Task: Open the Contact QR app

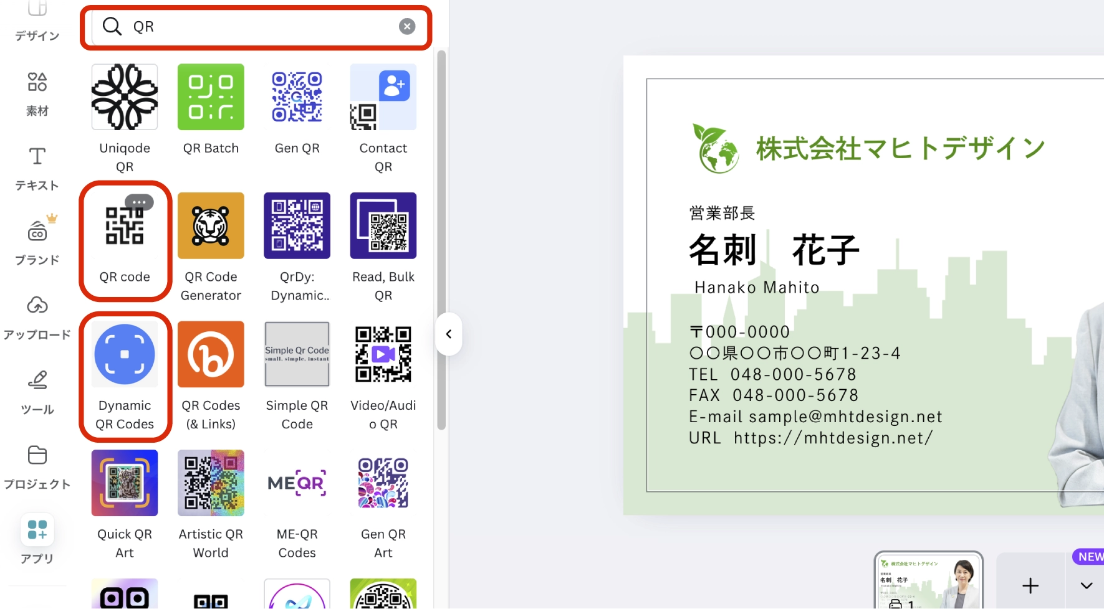Action: pyautogui.click(x=383, y=119)
